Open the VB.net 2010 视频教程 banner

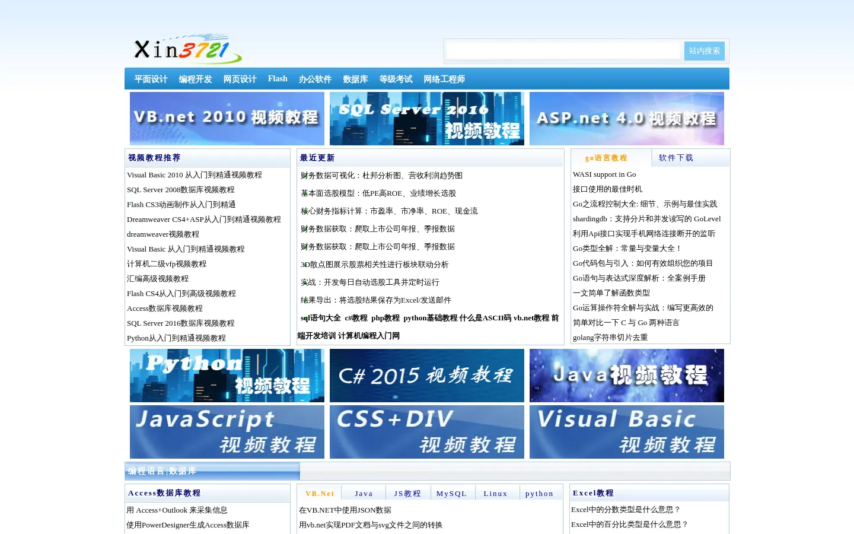pos(227,119)
